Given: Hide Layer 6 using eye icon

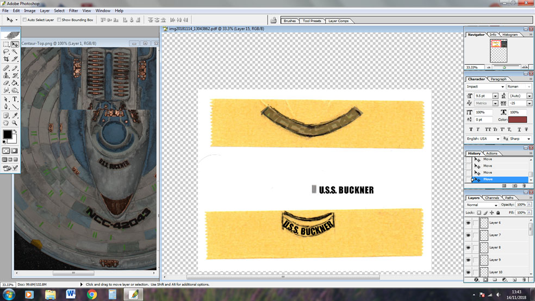Looking at the screenshot, I should click(468, 223).
